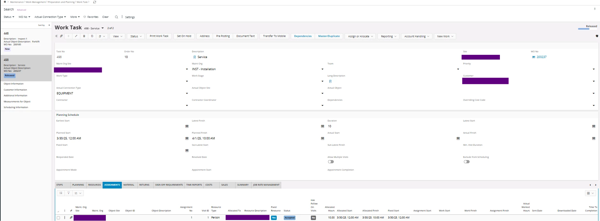Screen dimensions: 600x221
Task: Click the duplicate record icon
Action: click(x=92, y=36)
